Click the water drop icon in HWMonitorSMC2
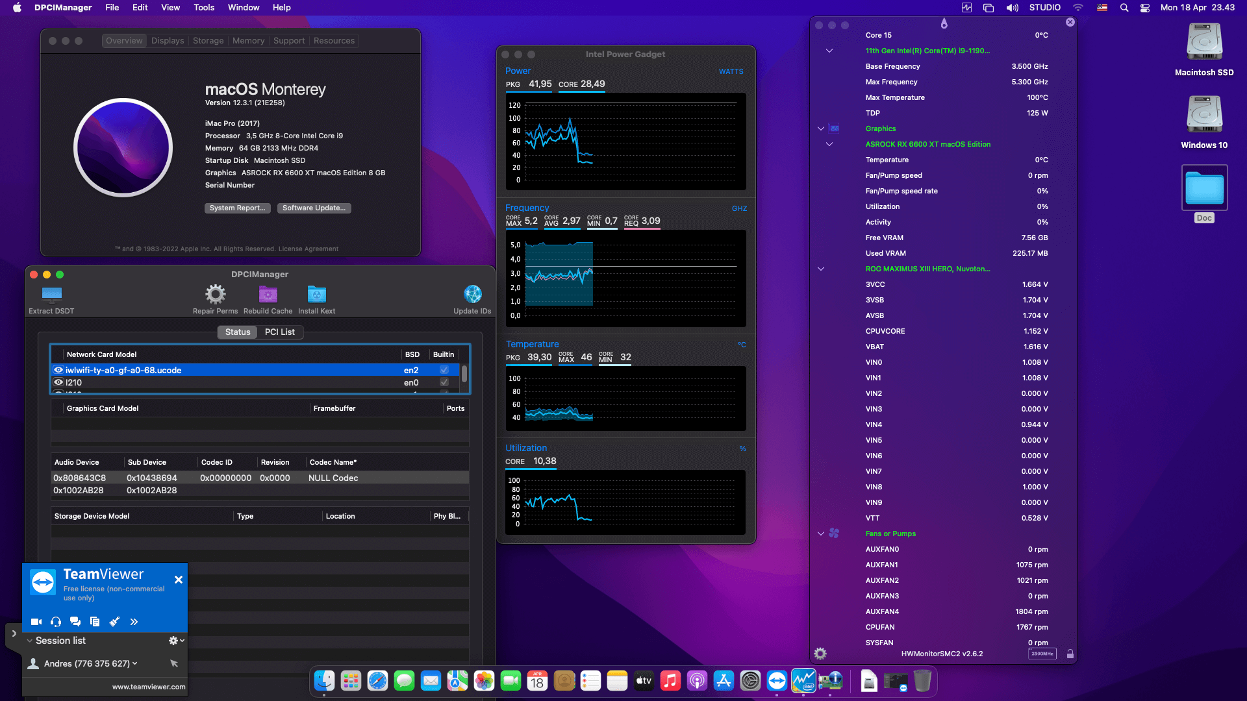This screenshot has width=1247, height=701. click(944, 23)
